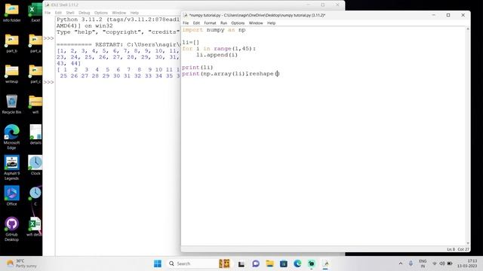Minimize the numpy tutorial editor window

(433, 15)
